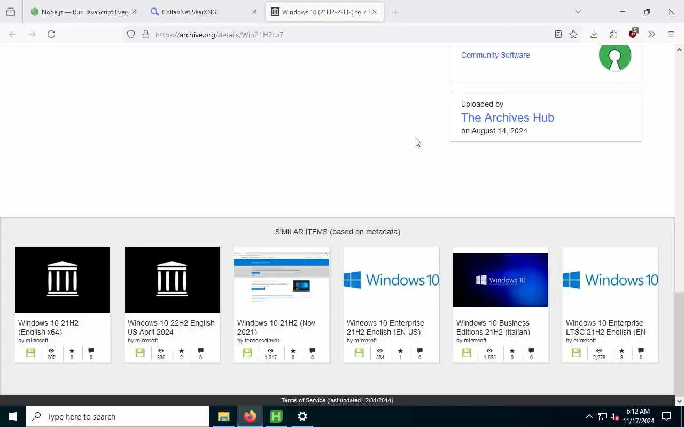This screenshot has height=427, width=684.
Task: Bookmark this page with the star icon
Action: coord(573,34)
